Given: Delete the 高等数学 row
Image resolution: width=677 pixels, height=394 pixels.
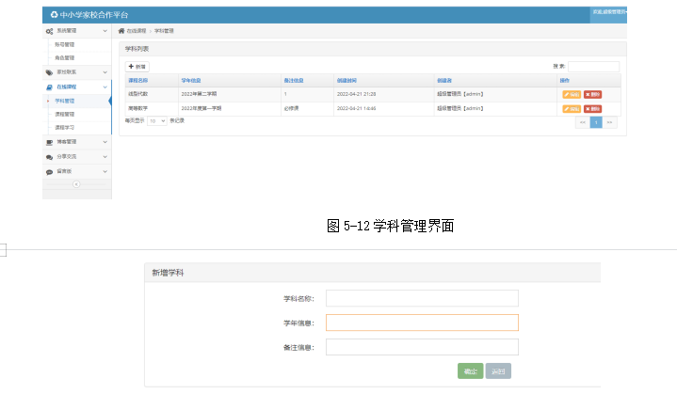Looking at the screenshot, I should coord(593,109).
